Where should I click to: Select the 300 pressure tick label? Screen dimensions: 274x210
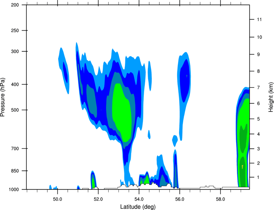point(15,51)
